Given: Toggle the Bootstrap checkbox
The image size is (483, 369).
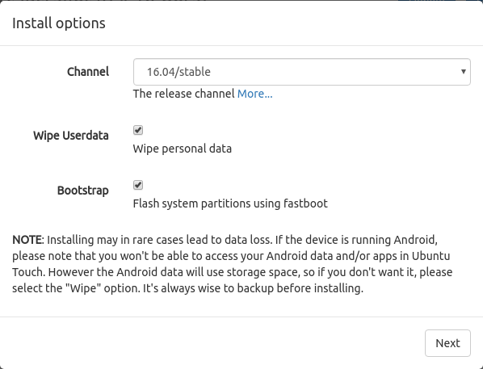Looking at the screenshot, I should (138, 185).
